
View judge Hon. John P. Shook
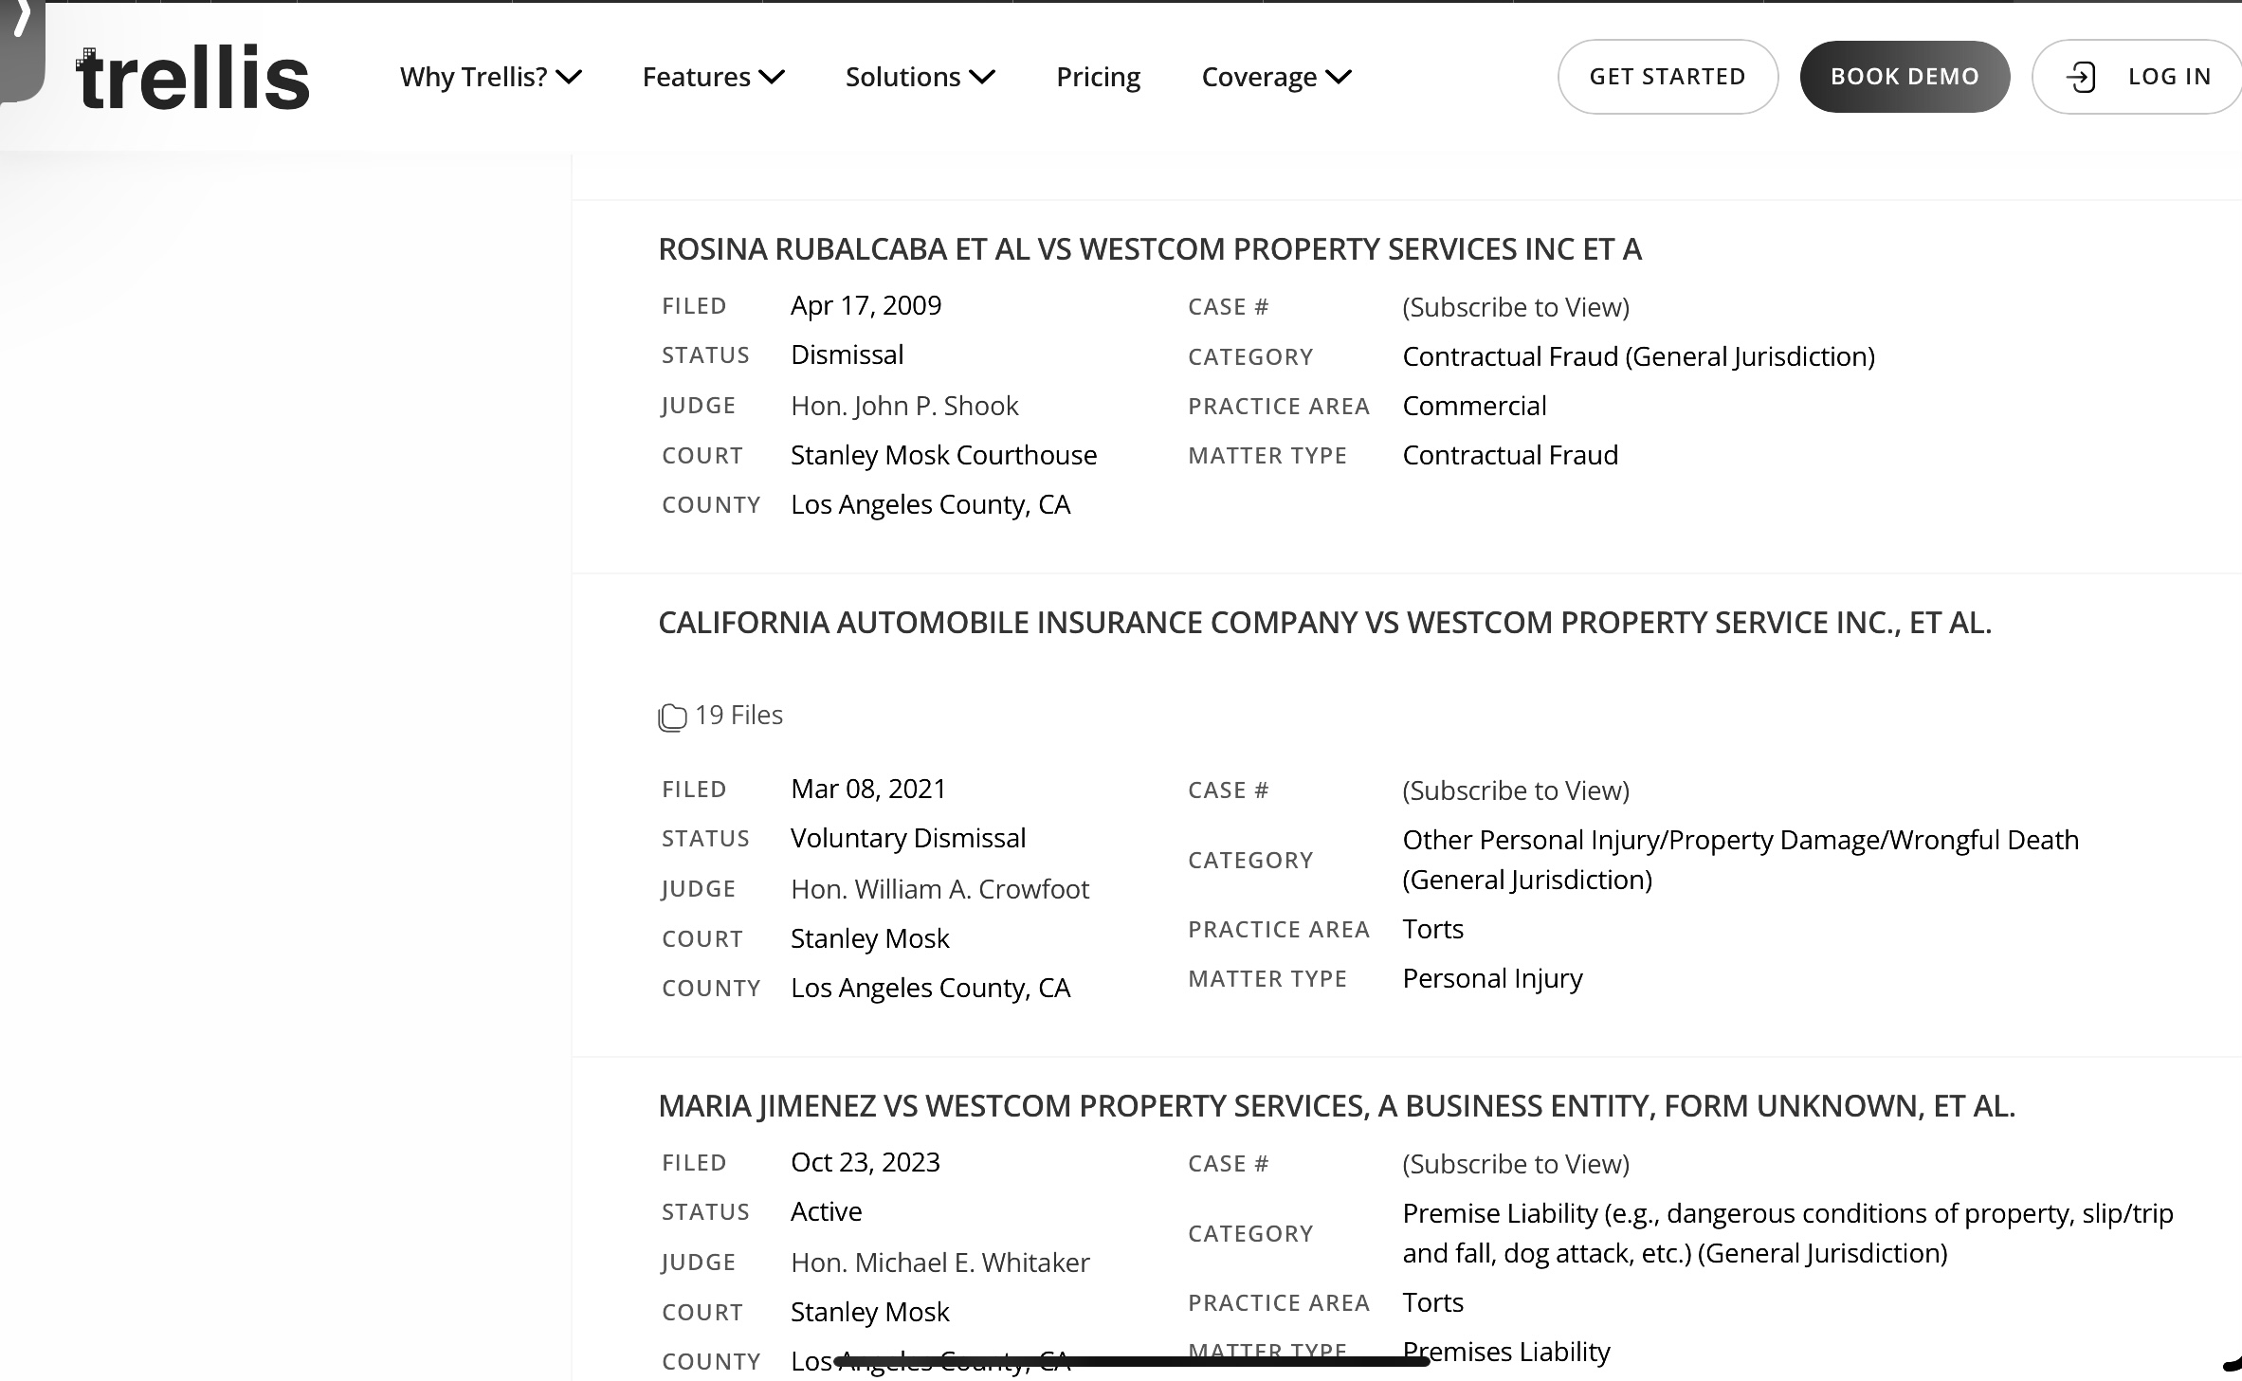point(904,406)
